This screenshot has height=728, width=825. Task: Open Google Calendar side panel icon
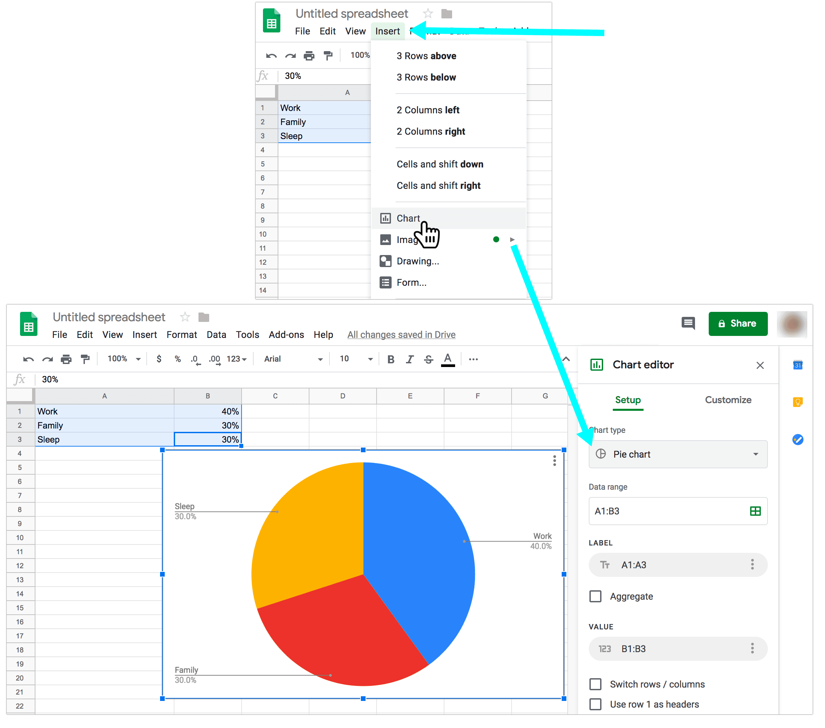point(798,365)
